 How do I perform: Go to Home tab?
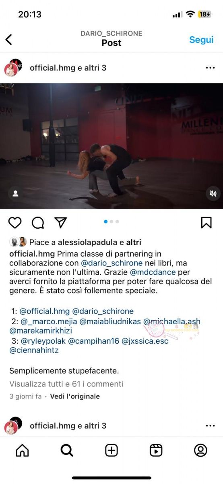point(22,450)
